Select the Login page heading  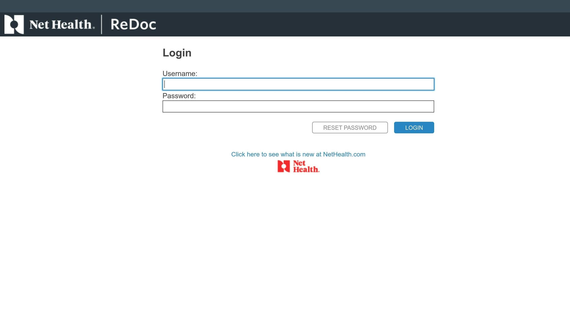(177, 52)
